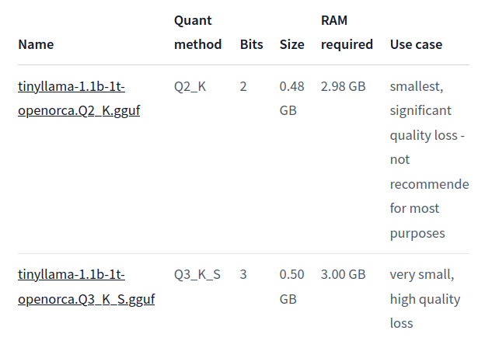Select the Bits column header
Screen dimensions: 485x341
coord(252,44)
